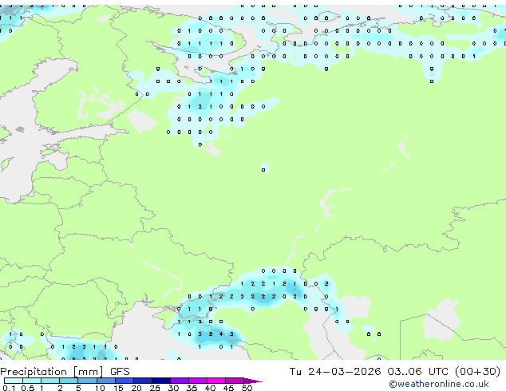Click the 0.5–1 mm legend color swatch
This screenshot has width=506, height=391.
[x=32, y=381]
